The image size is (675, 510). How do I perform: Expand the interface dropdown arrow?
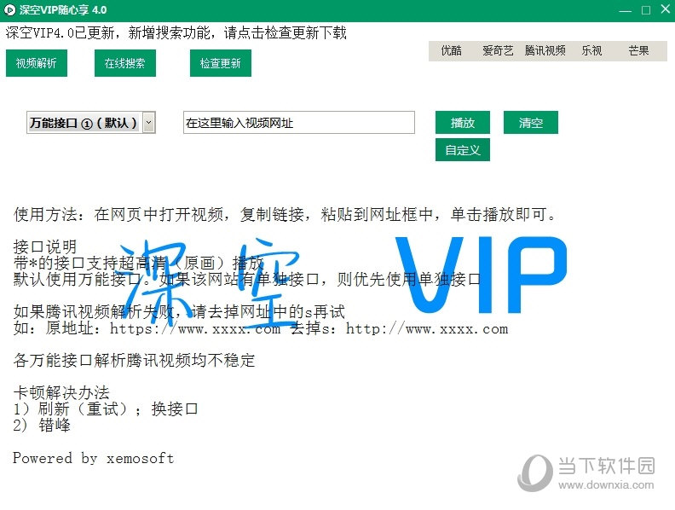click(149, 123)
